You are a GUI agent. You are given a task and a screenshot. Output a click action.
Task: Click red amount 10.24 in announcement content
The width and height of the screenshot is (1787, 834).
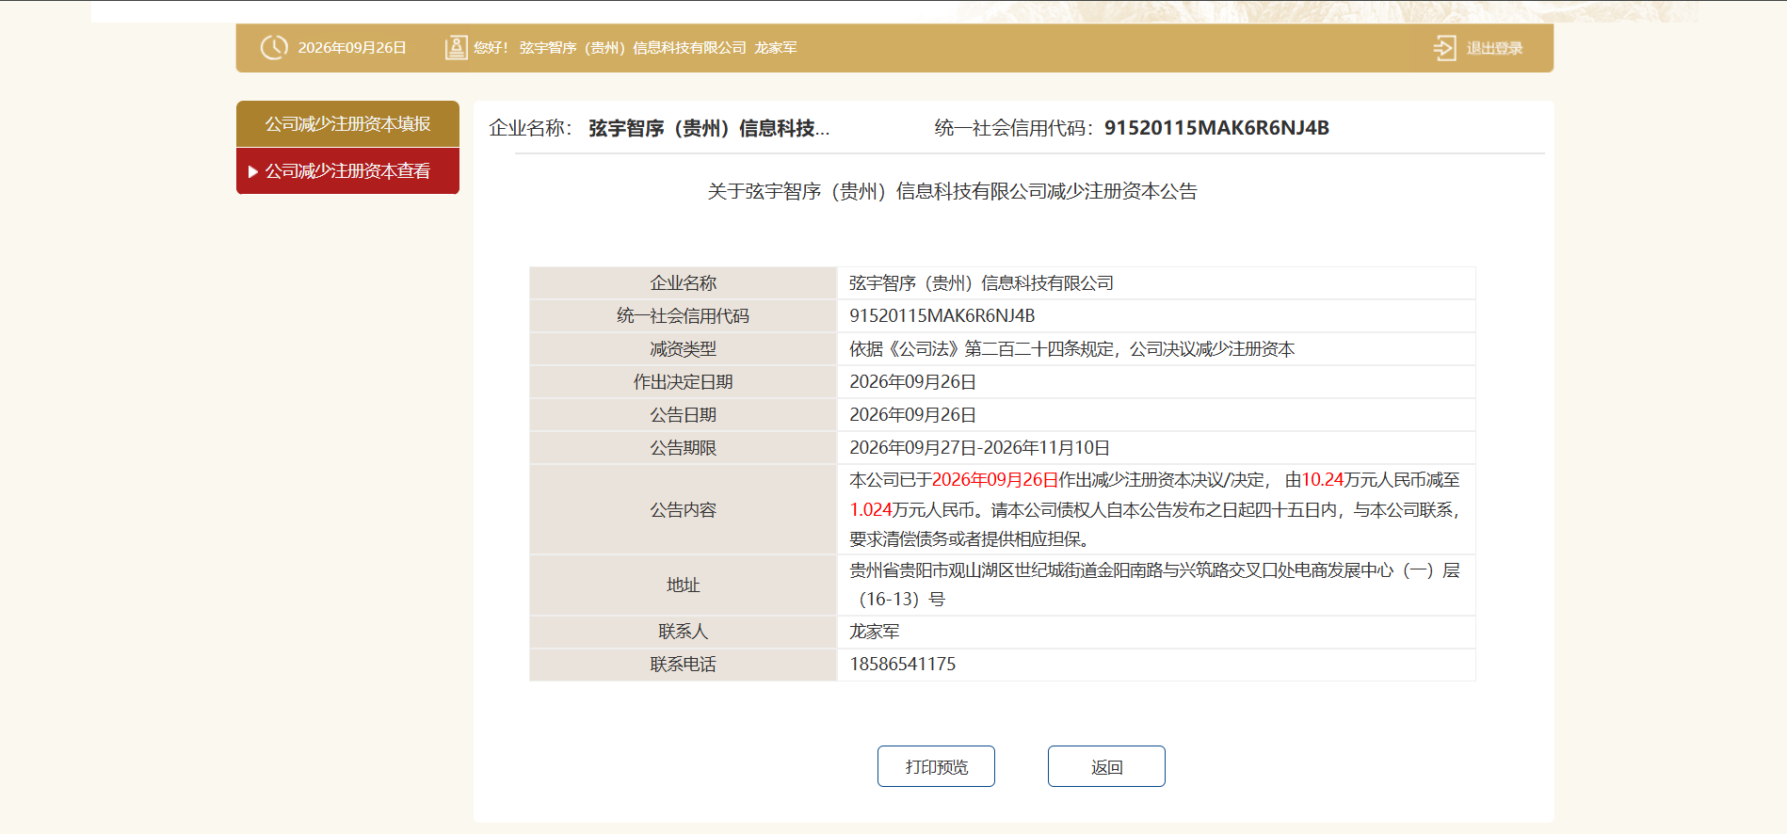point(1322,480)
